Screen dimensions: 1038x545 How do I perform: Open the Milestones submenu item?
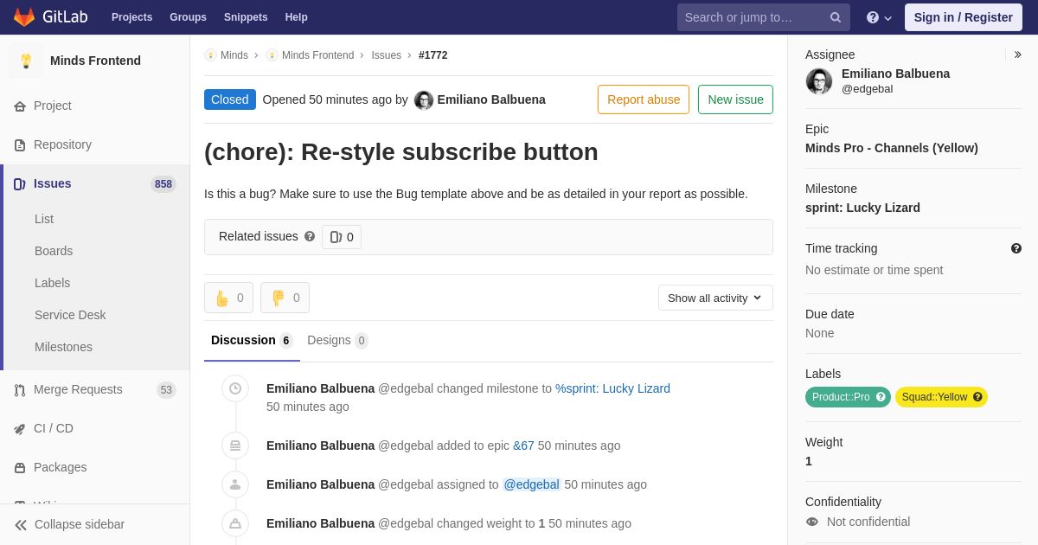pyautogui.click(x=63, y=347)
